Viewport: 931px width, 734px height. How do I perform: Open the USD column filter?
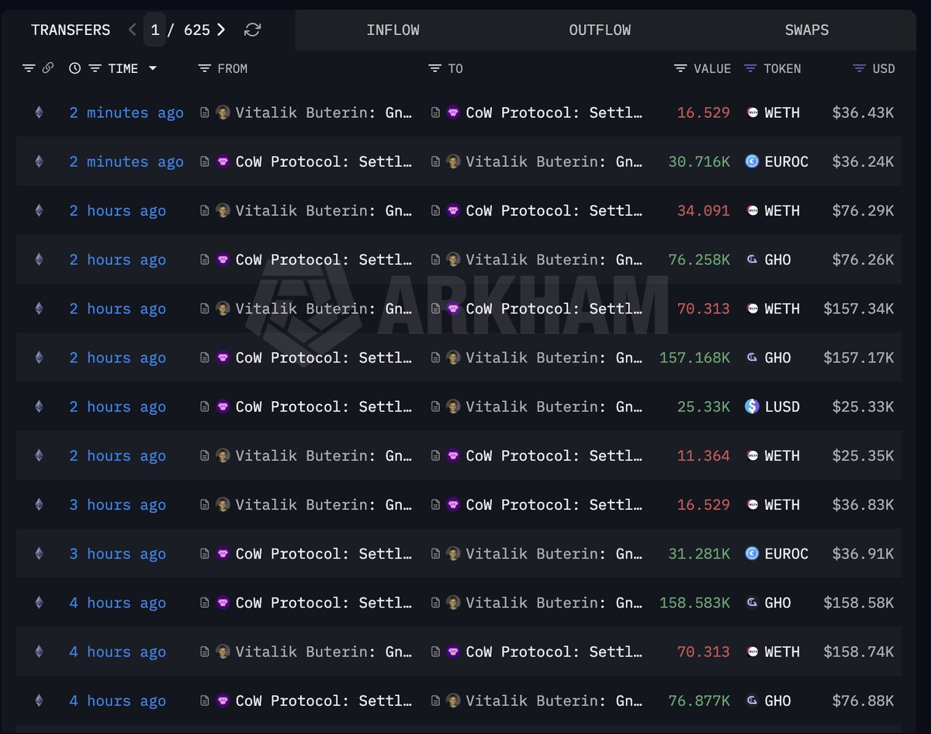pyautogui.click(x=859, y=68)
